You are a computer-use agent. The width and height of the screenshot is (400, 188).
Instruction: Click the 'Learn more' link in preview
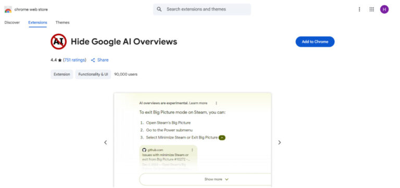[198, 103]
